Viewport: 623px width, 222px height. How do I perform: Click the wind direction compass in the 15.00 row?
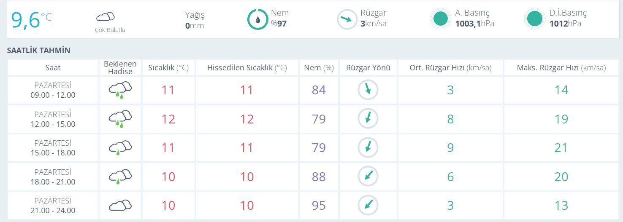pyautogui.click(x=368, y=148)
